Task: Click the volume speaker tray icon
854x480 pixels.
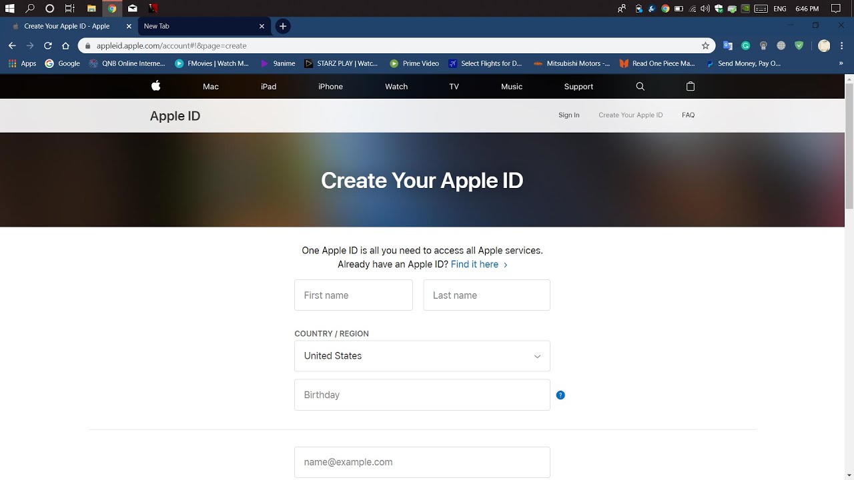Action: [705, 9]
